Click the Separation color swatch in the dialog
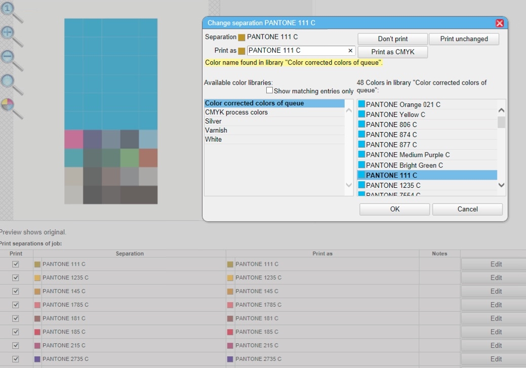 [241, 37]
